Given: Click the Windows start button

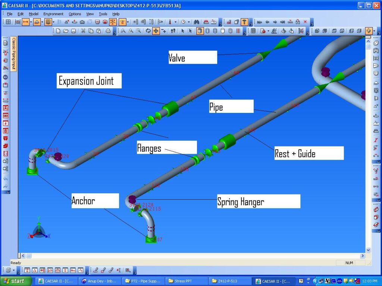Looking at the screenshot, I should (x=16, y=281).
